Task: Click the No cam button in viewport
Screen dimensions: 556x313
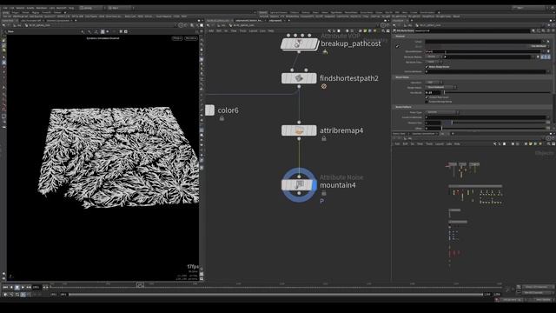Action: [x=191, y=38]
